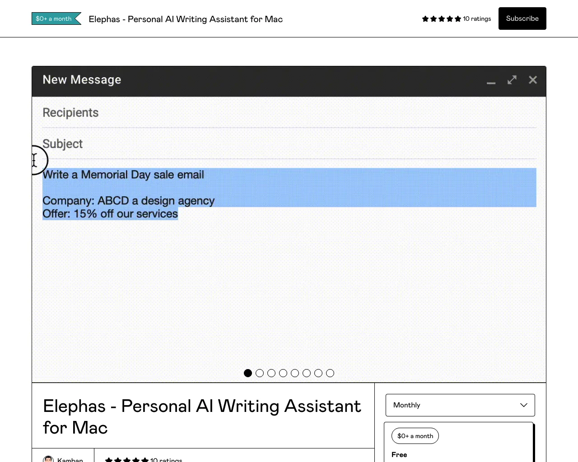The width and height of the screenshot is (578, 462).
Task: Click the main product title heading
Action: coord(202,417)
